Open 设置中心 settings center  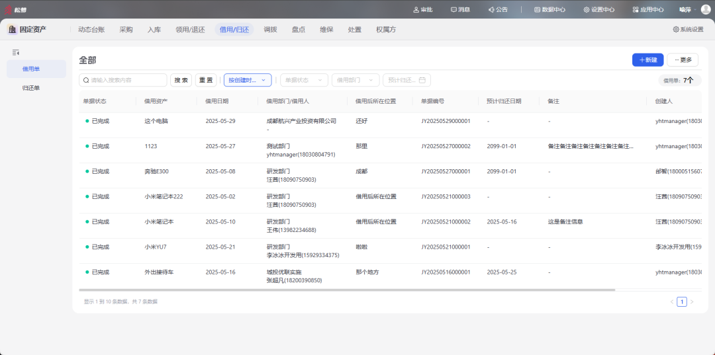[x=598, y=9]
